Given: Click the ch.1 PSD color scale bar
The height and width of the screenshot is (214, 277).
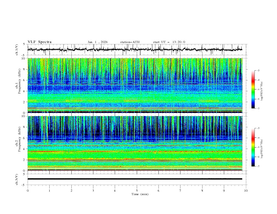Looking at the screenshot, I should coord(253,90).
